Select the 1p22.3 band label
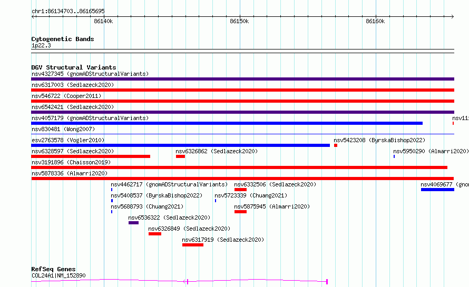The width and height of the screenshot is (469, 287). 41,45
